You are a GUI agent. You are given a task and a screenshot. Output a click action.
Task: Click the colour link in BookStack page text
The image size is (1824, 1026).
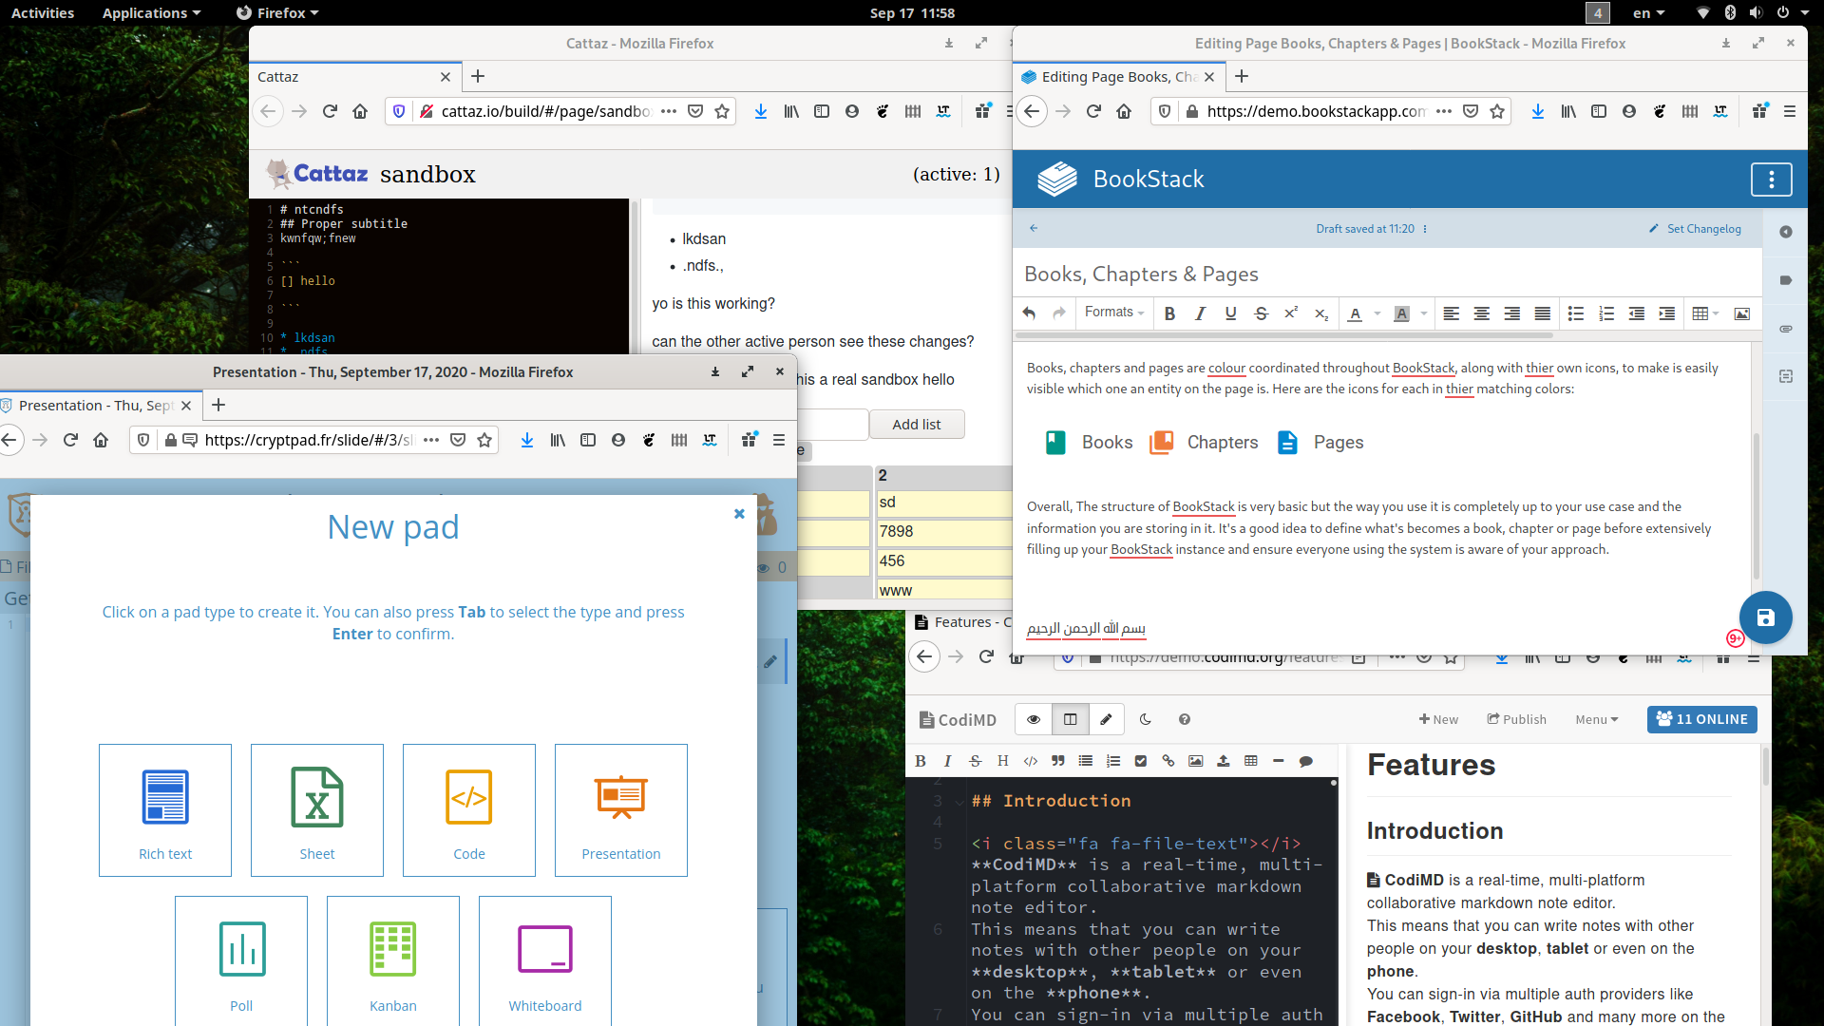pos(1226,367)
